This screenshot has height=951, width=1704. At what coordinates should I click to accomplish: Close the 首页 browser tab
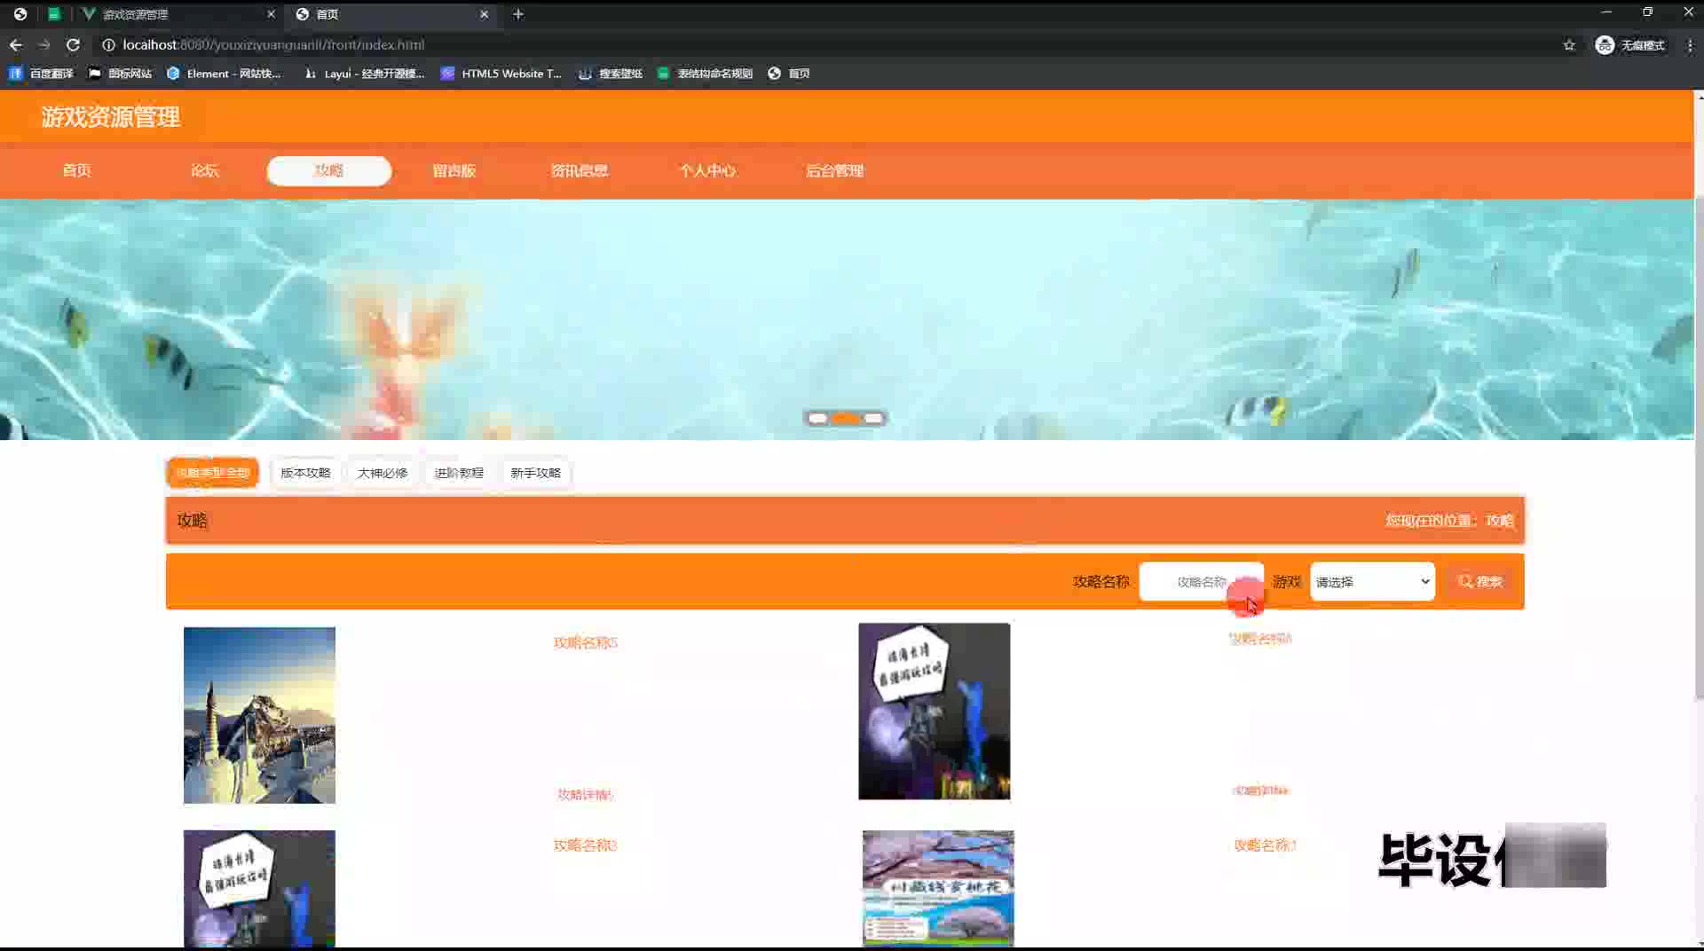tap(484, 14)
